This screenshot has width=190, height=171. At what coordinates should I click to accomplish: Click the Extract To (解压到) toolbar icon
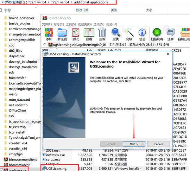pyautogui.click(x=62, y=35)
